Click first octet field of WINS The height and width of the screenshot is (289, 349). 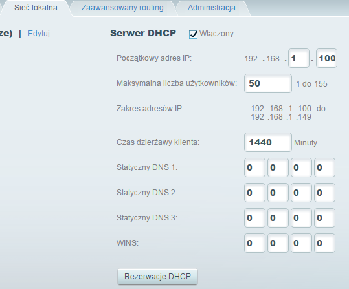coord(254,243)
